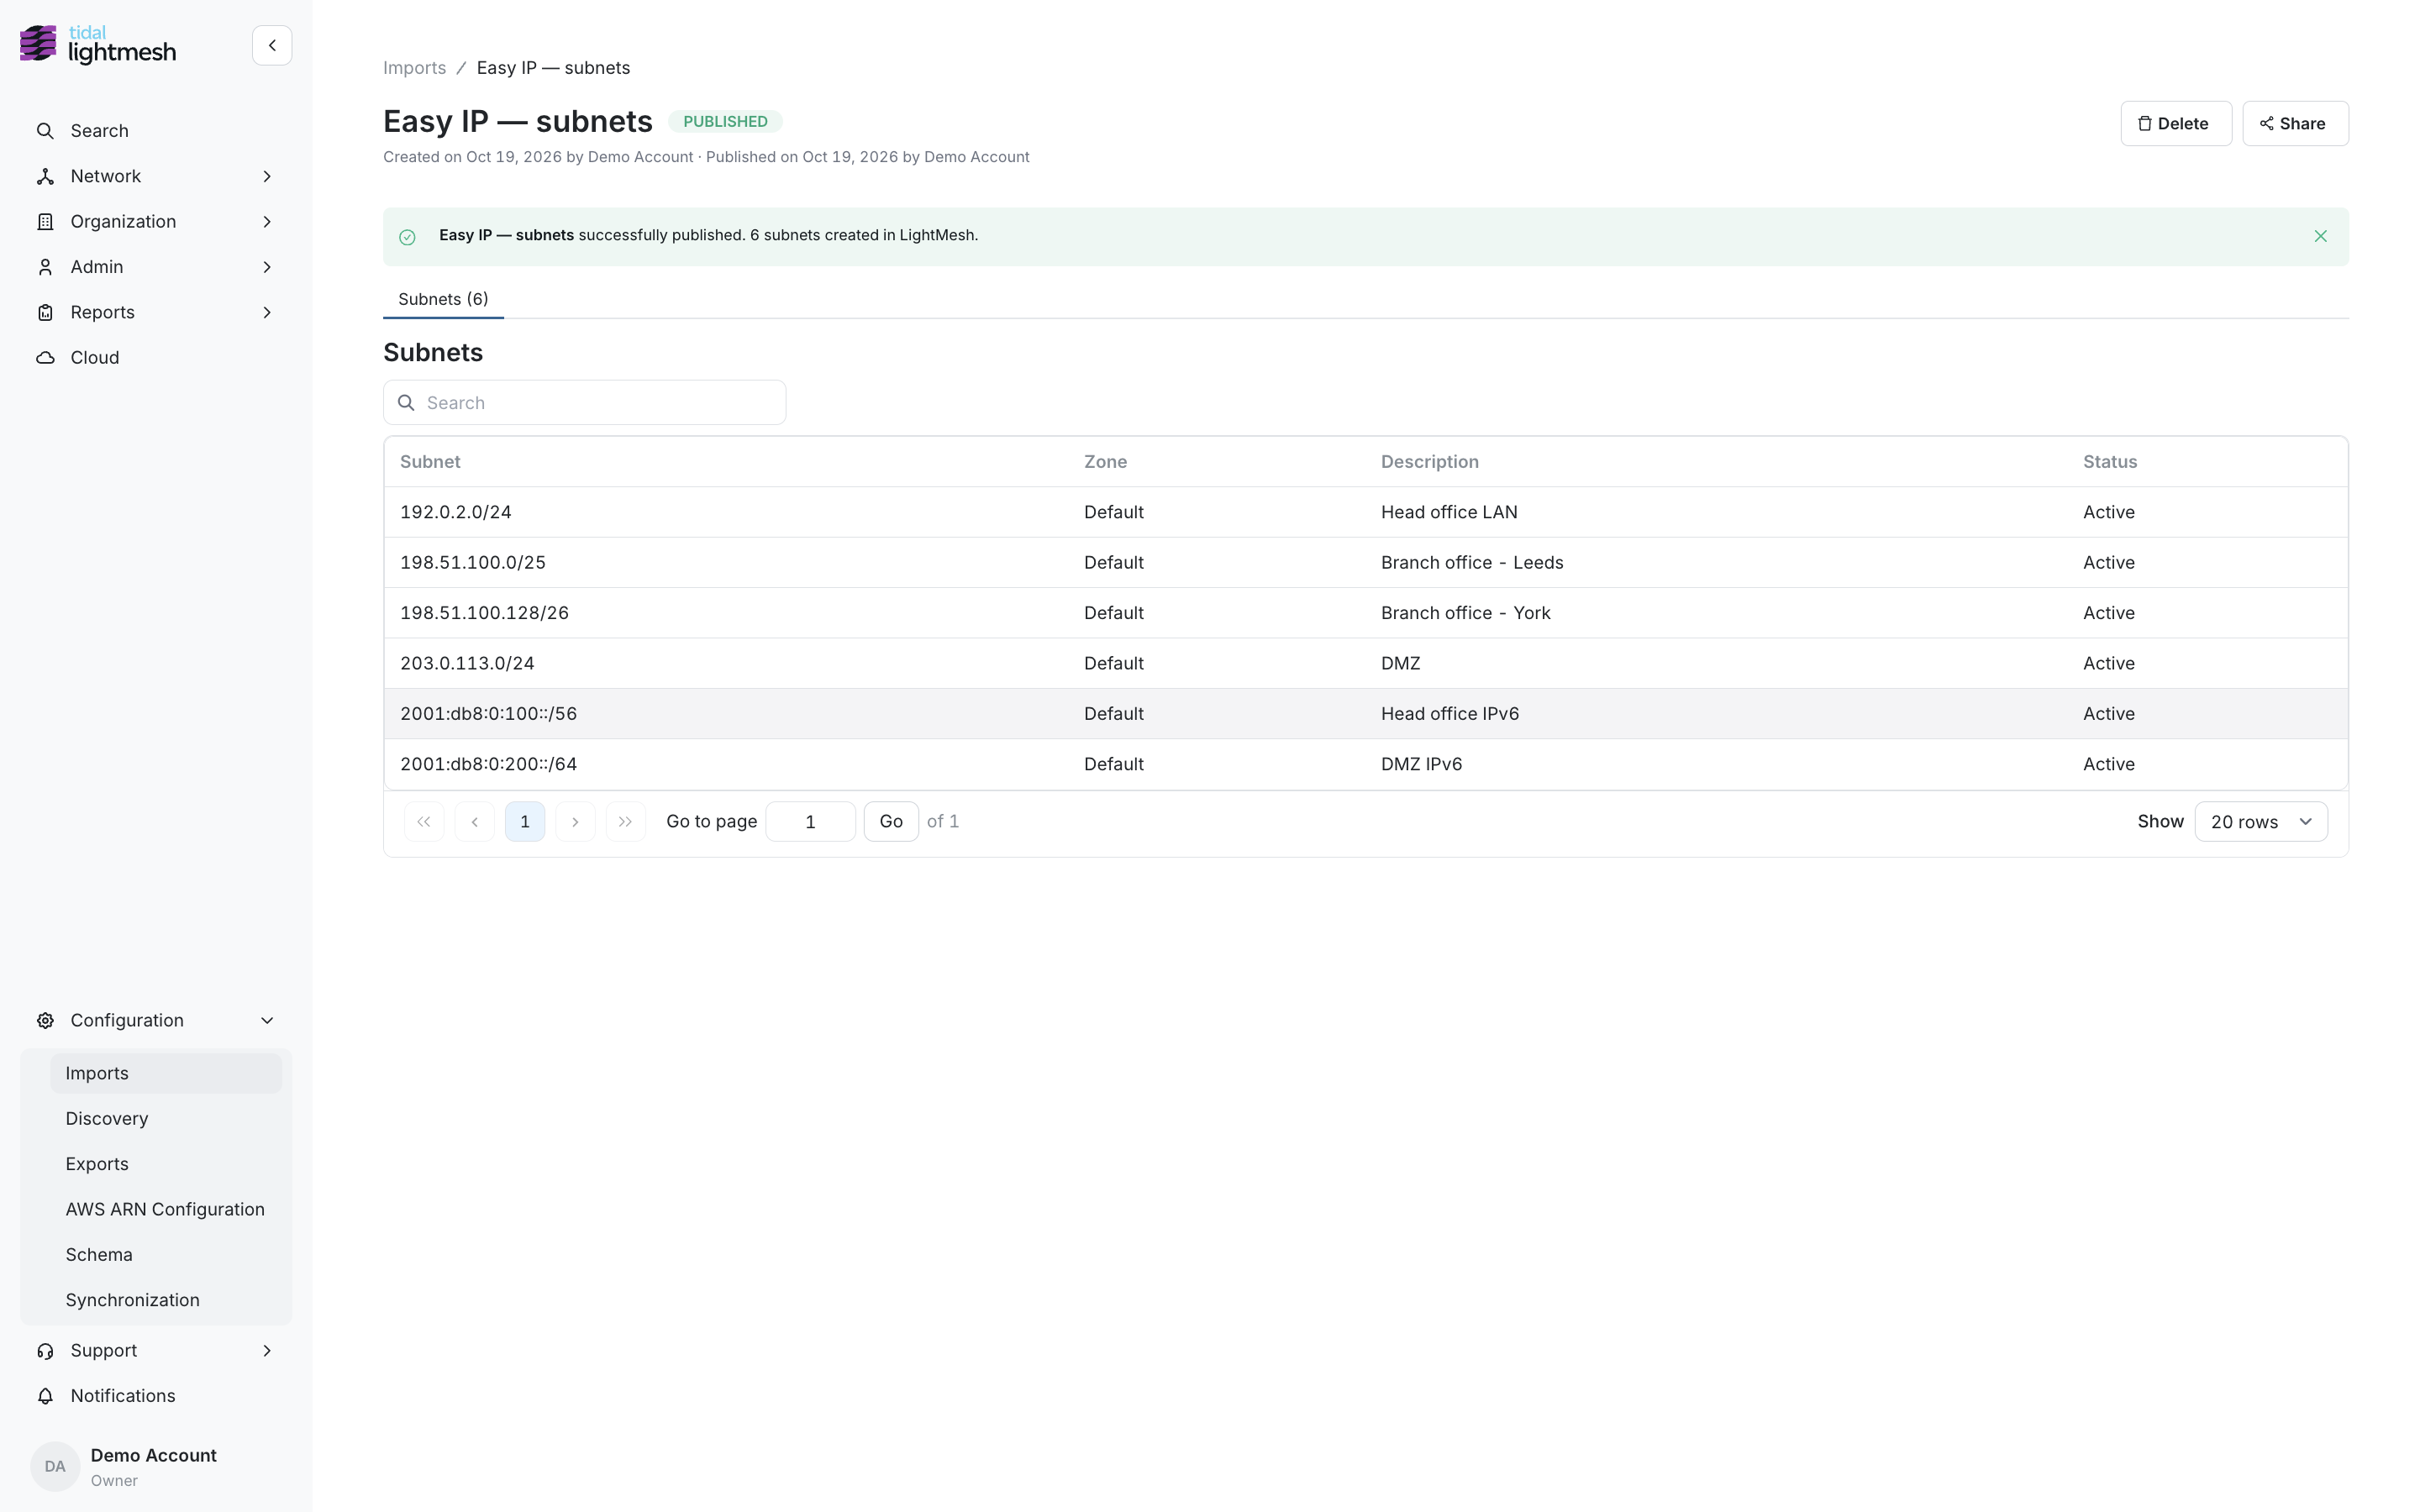Select subnet 192.0.2.0/24
Image resolution: width=2420 pixels, height=1512 pixels.
(x=456, y=512)
